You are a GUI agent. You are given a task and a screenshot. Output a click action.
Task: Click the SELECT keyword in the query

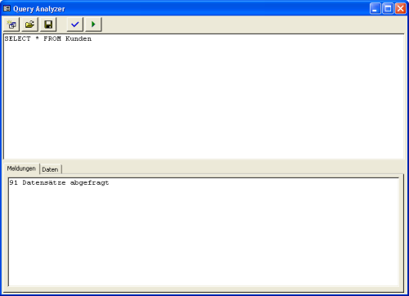coord(18,38)
